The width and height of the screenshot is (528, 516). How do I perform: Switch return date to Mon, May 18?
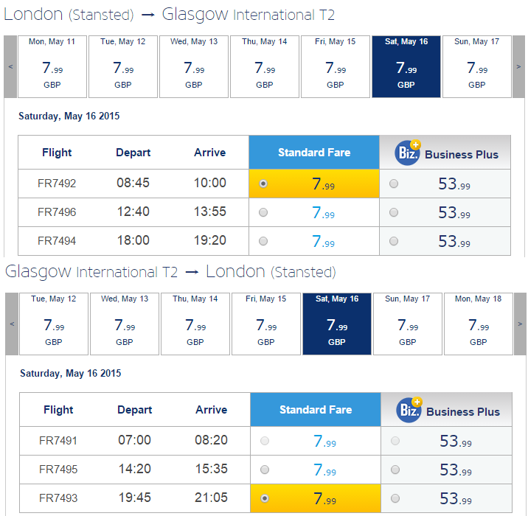(x=478, y=324)
